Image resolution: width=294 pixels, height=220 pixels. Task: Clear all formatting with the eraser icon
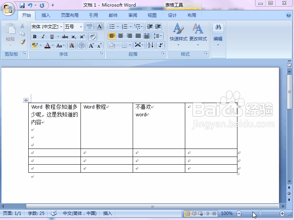point(92,36)
